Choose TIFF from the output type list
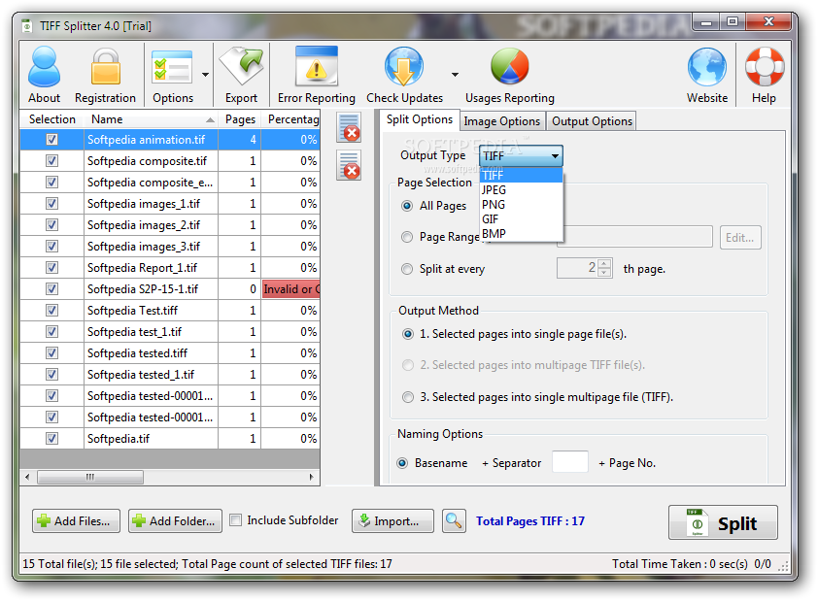Viewport: 818px width, 601px height. tap(521, 175)
